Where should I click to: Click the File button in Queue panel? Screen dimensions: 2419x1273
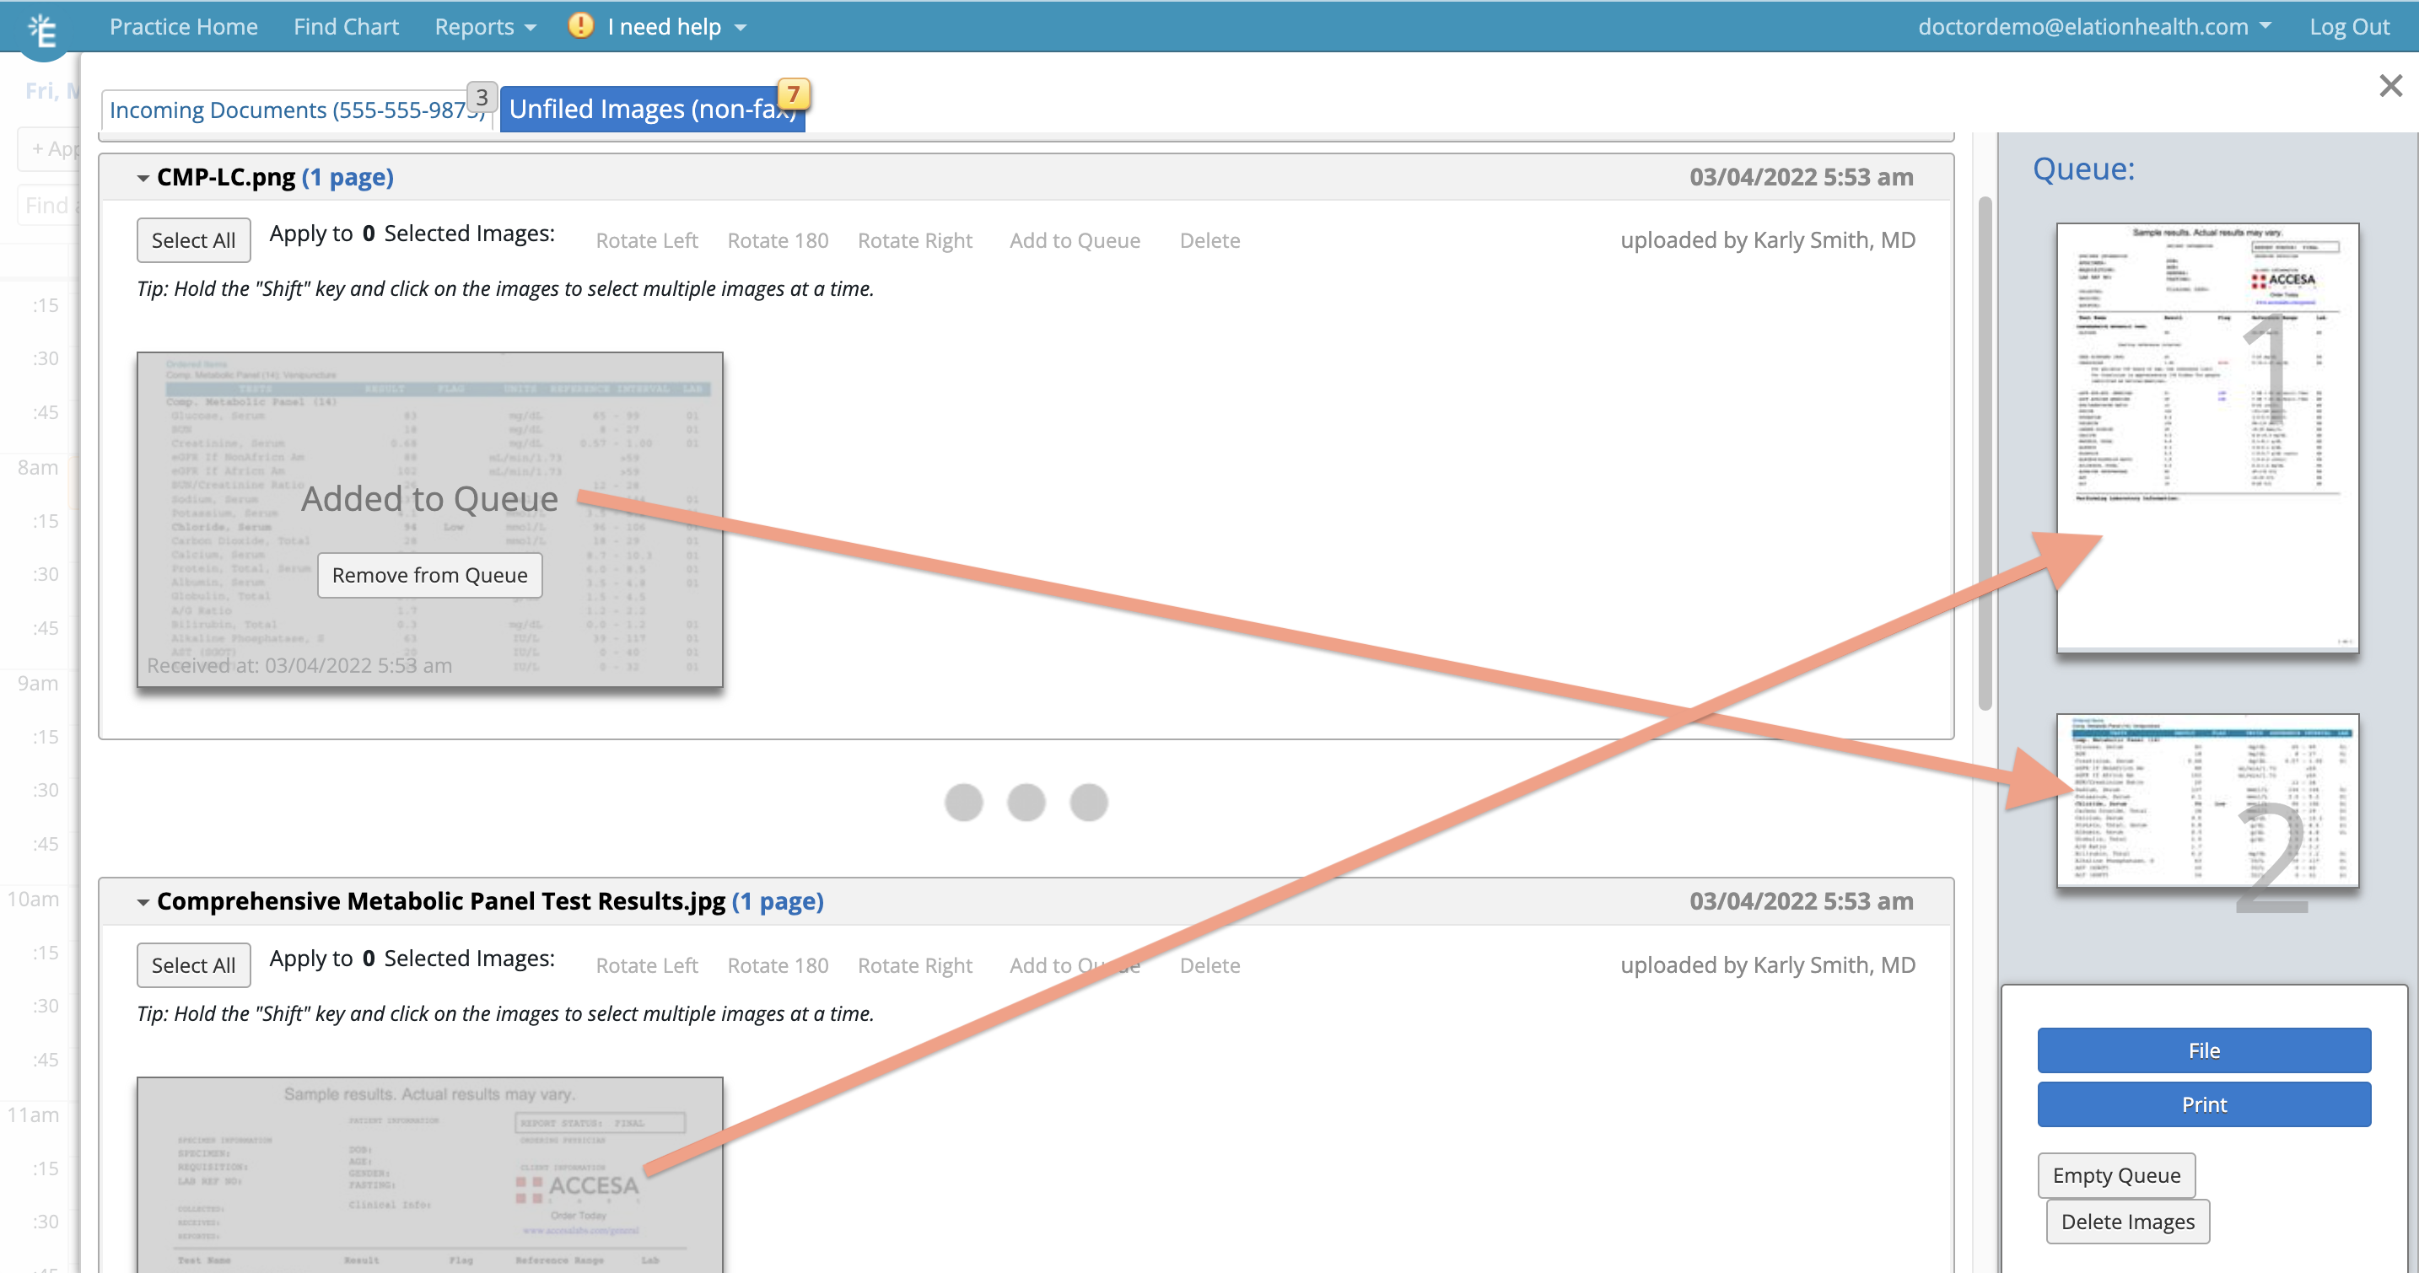[x=2205, y=1050]
